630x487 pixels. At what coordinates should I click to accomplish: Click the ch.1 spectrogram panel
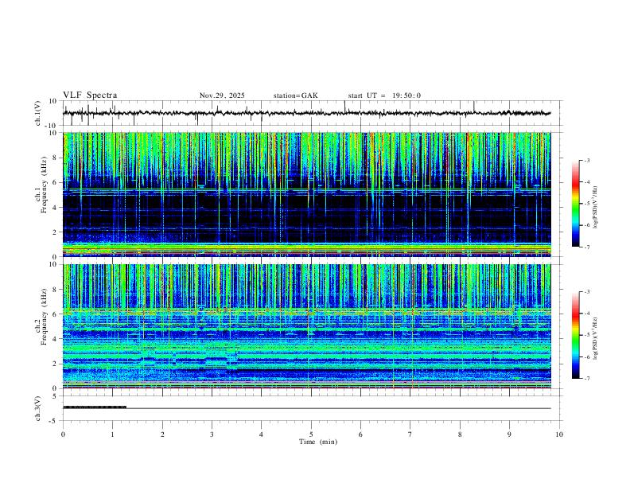(x=306, y=194)
